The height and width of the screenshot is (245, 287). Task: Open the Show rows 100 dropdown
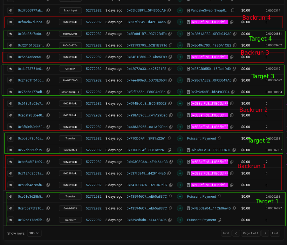click(34, 233)
